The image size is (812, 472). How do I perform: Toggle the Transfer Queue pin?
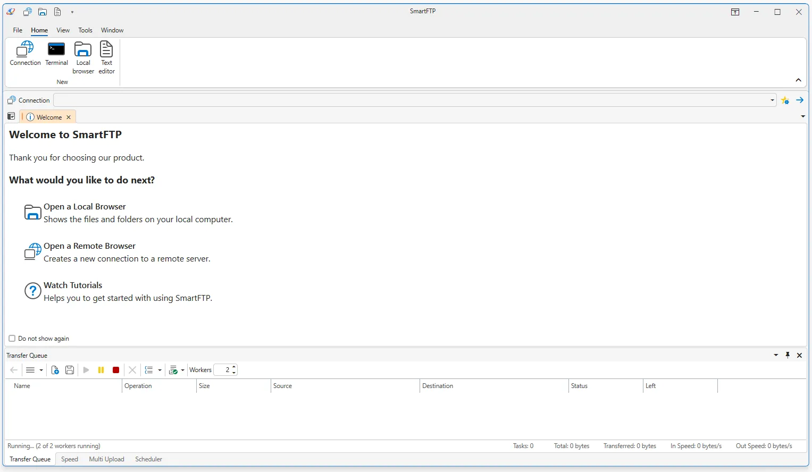click(x=788, y=355)
